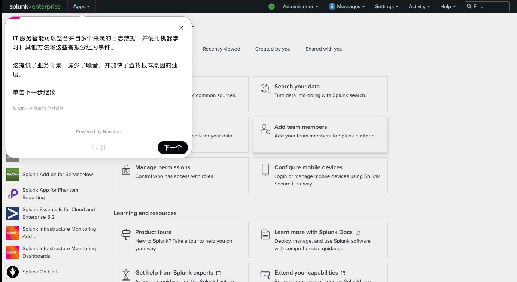
Task: Open the Search your data card title
Action: (x=297, y=87)
